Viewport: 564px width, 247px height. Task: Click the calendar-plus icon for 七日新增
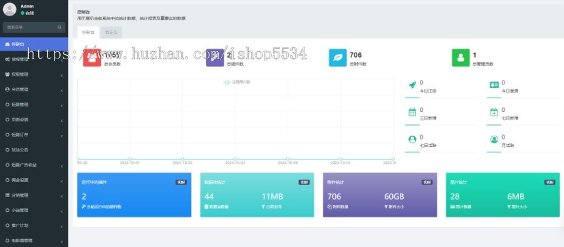[494, 113]
